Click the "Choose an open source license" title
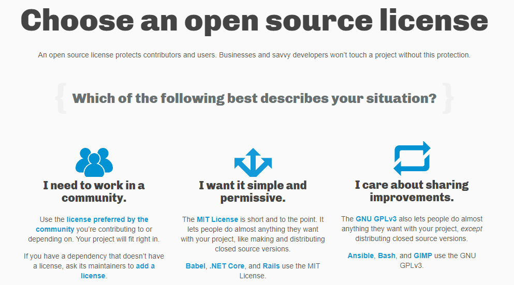The image size is (514, 285). (x=254, y=20)
